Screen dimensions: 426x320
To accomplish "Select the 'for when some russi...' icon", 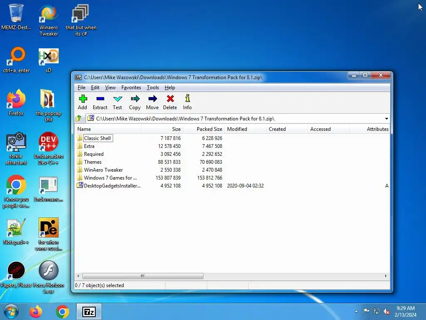I will 48,235.
